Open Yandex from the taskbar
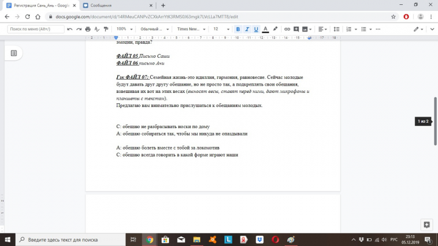The width and height of the screenshot is (438, 246). point(244,239)
